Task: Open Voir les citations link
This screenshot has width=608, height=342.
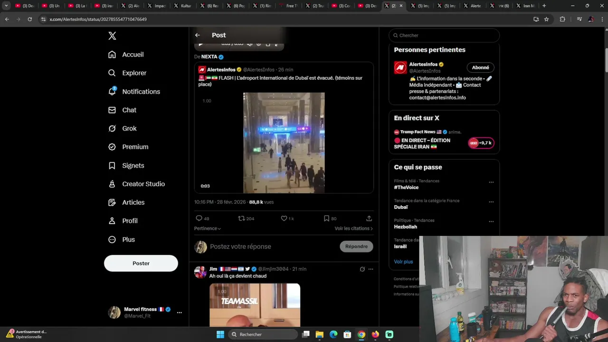Action: [353, 228]
